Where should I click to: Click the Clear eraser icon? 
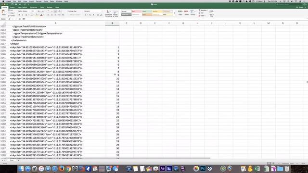[200, 16]
